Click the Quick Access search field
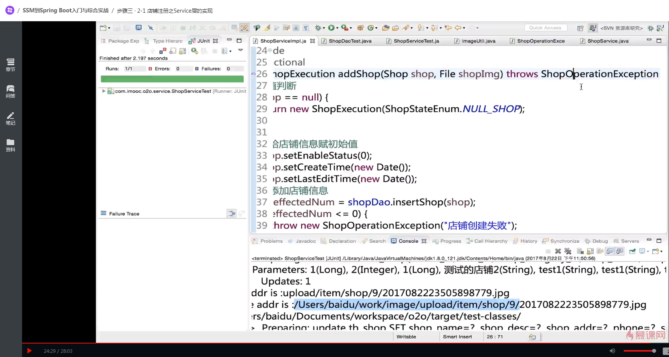Screen dimensions: 669x357 [x=546, y=28]
